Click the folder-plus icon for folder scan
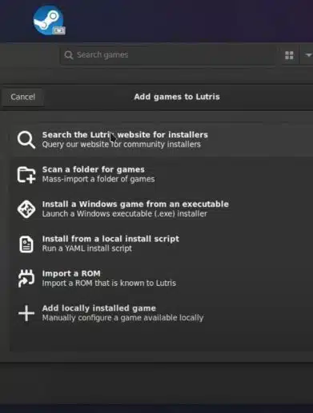313x413 pixels. click(26, 174)
